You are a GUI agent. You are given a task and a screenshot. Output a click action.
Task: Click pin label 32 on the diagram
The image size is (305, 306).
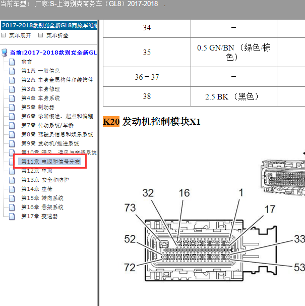(148, 193)
